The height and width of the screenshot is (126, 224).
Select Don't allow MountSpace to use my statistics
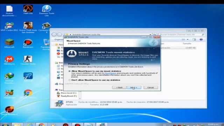click(70, 80)
